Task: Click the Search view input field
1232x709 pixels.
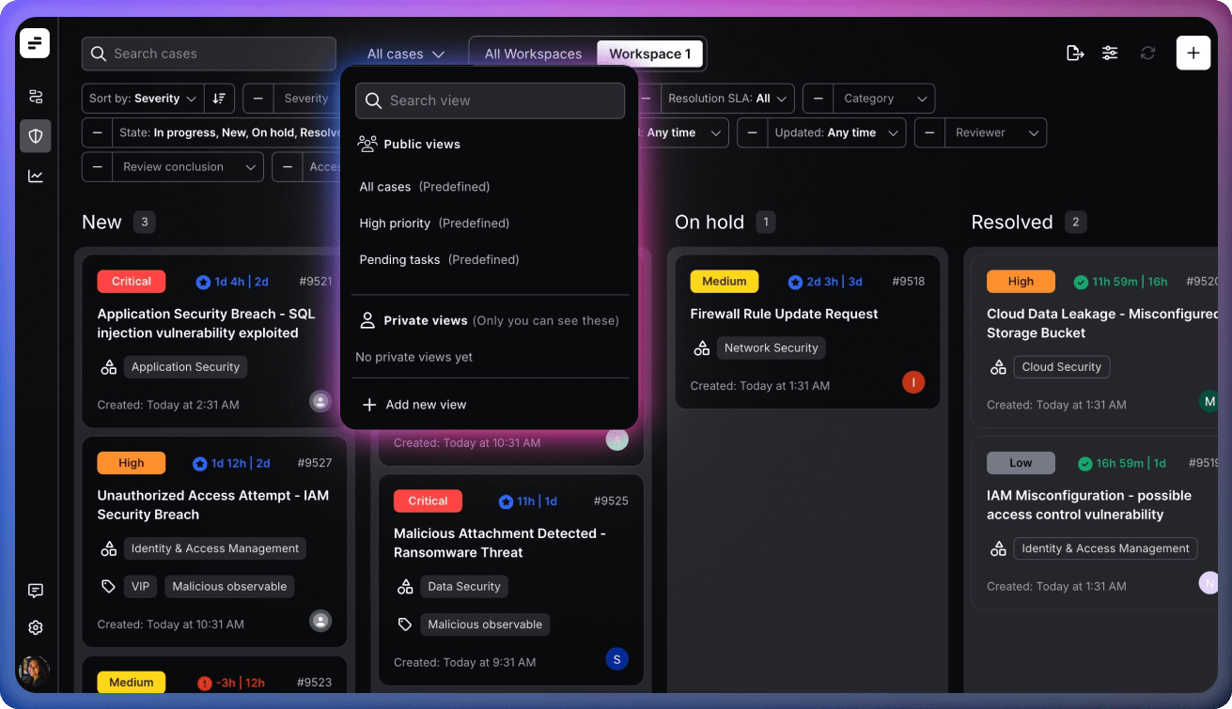Action: click(490, 100)
